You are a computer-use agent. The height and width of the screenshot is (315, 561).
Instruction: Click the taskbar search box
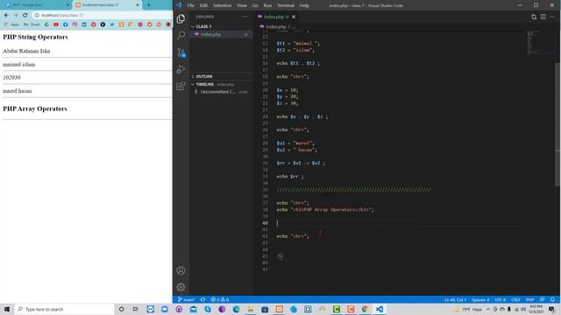click(x=64, y=309)
